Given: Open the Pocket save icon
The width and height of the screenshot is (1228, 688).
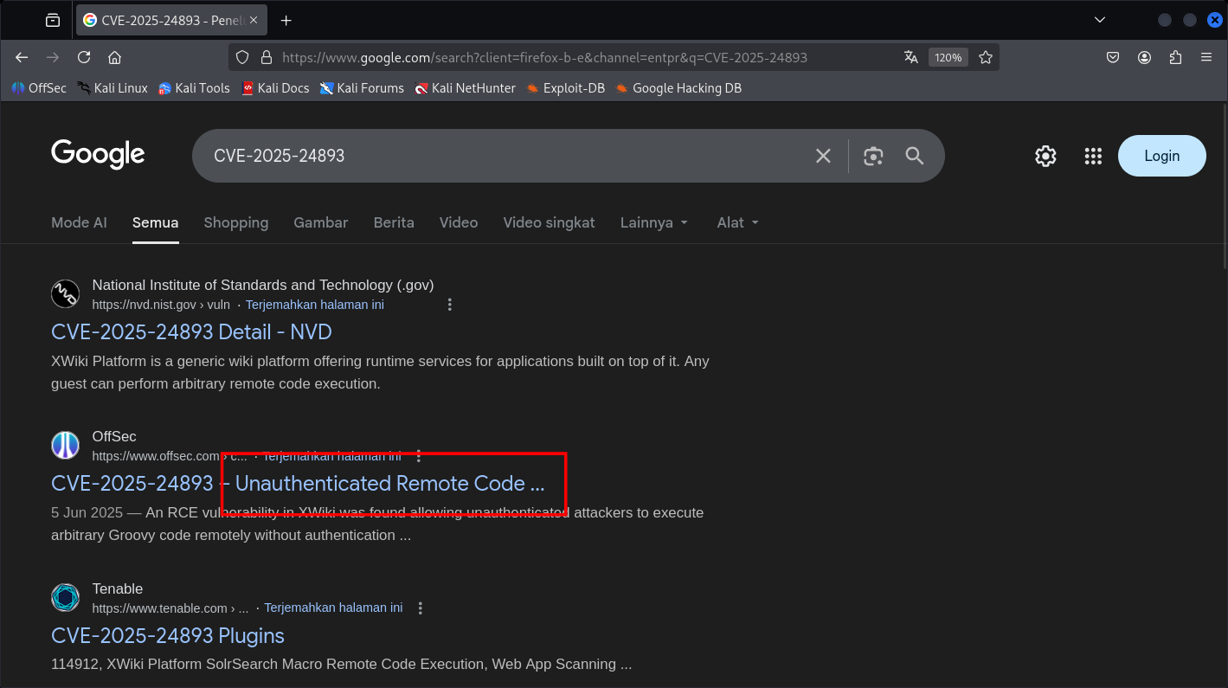Looking at the screenshot, I should click(1113, 57).
